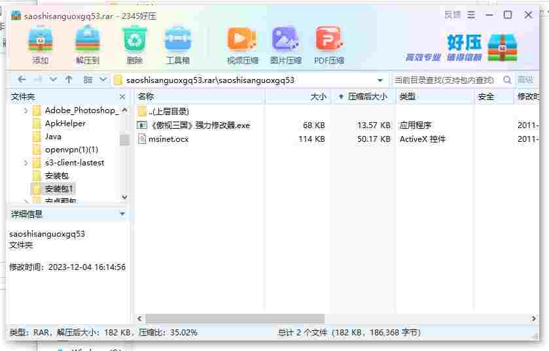Open the view mode dropdown arrow
Viewport: 549px width, 351px height.
tap(103, 80)
